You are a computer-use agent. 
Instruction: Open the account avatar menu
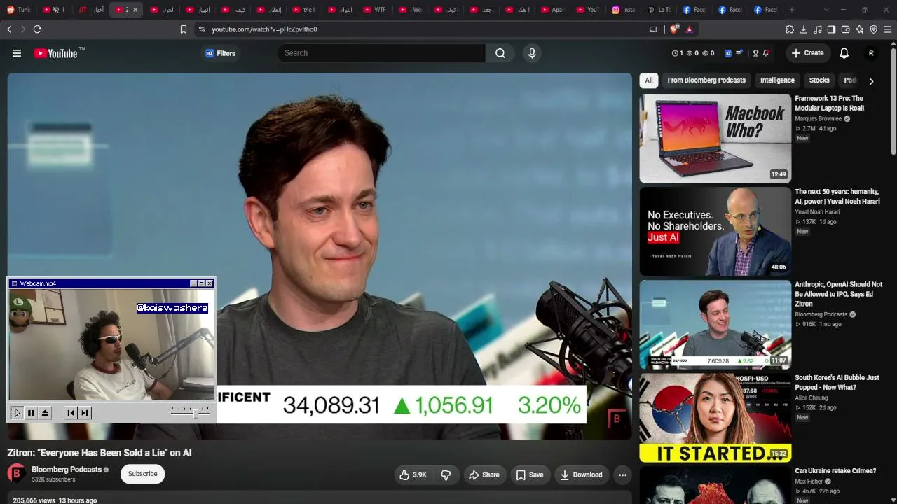[x=871, y=53]
